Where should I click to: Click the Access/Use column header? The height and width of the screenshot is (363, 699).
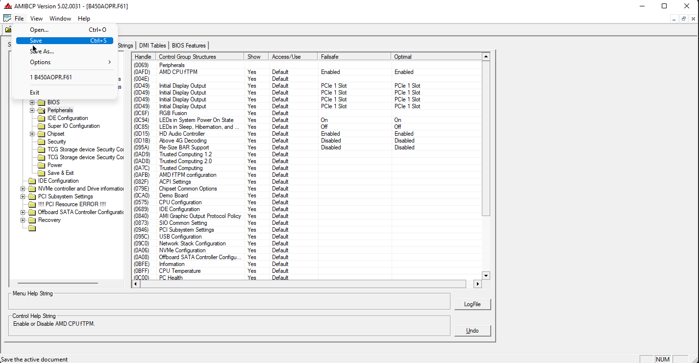[293, 57]
